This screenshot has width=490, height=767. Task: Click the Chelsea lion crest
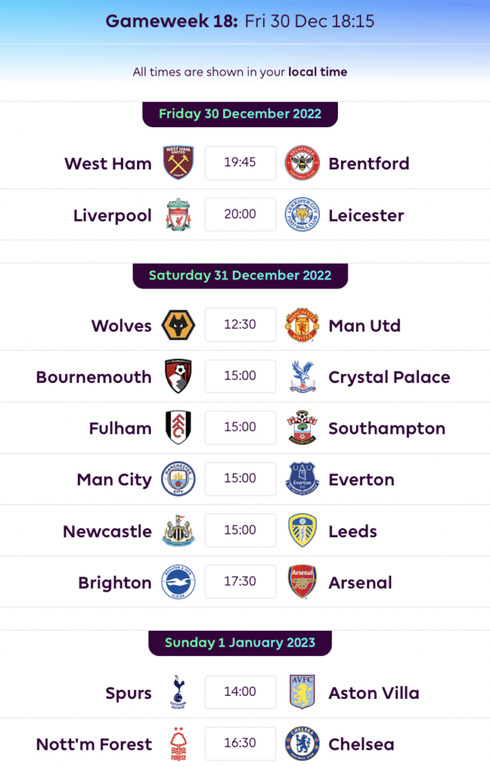(x=302, y=744)
